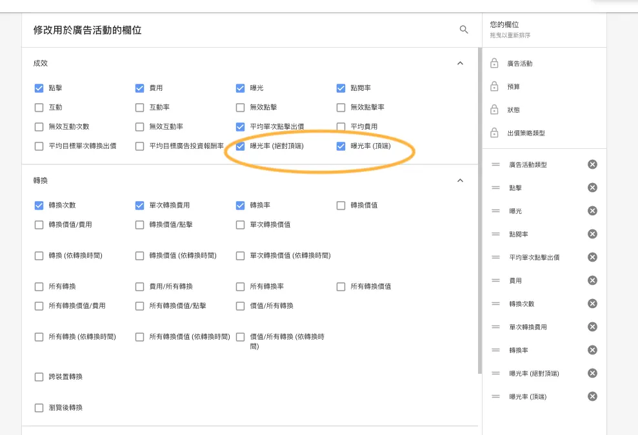This screenshot has height=435, width=638.
Task: Remove 曝光 column using its X button
Action: [592, 211]
